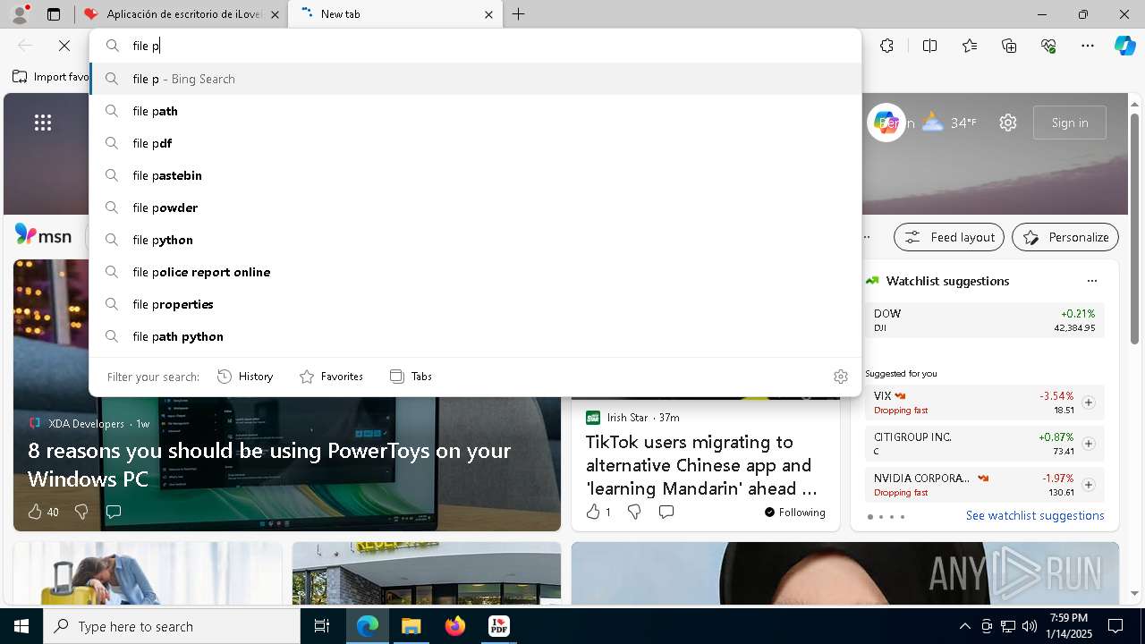Image resolution: width=1145 pixels, height=644 pixels.
Task: Filter search by History
Action: click(x=245, y=377)
